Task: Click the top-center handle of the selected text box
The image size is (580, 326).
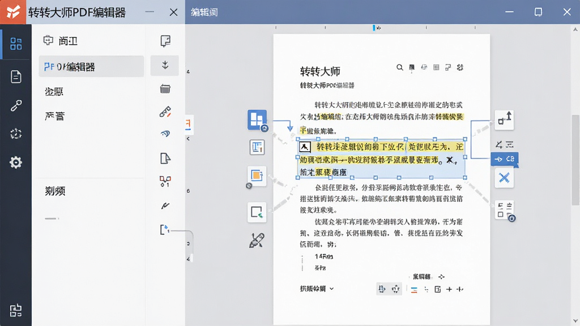Action: [x=376, y=139]
